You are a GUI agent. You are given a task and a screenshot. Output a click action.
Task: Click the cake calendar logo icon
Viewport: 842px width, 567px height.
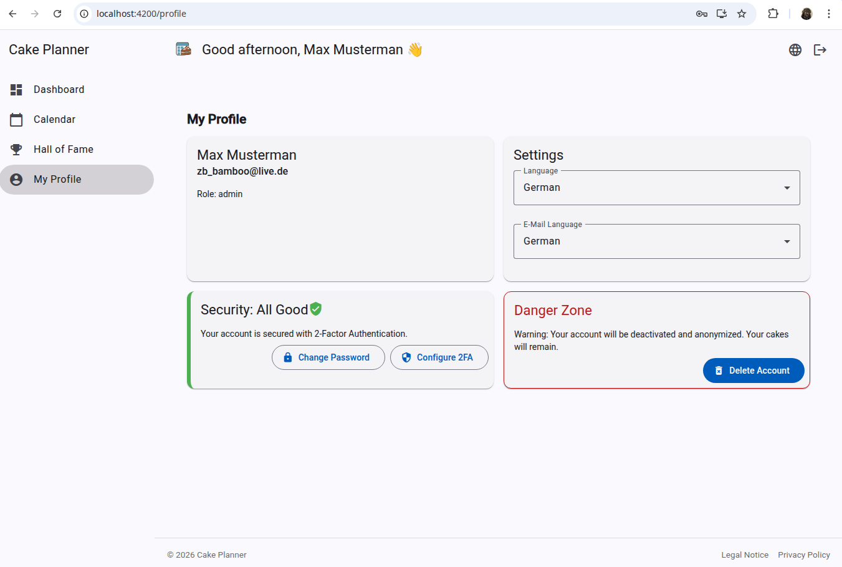183,49
